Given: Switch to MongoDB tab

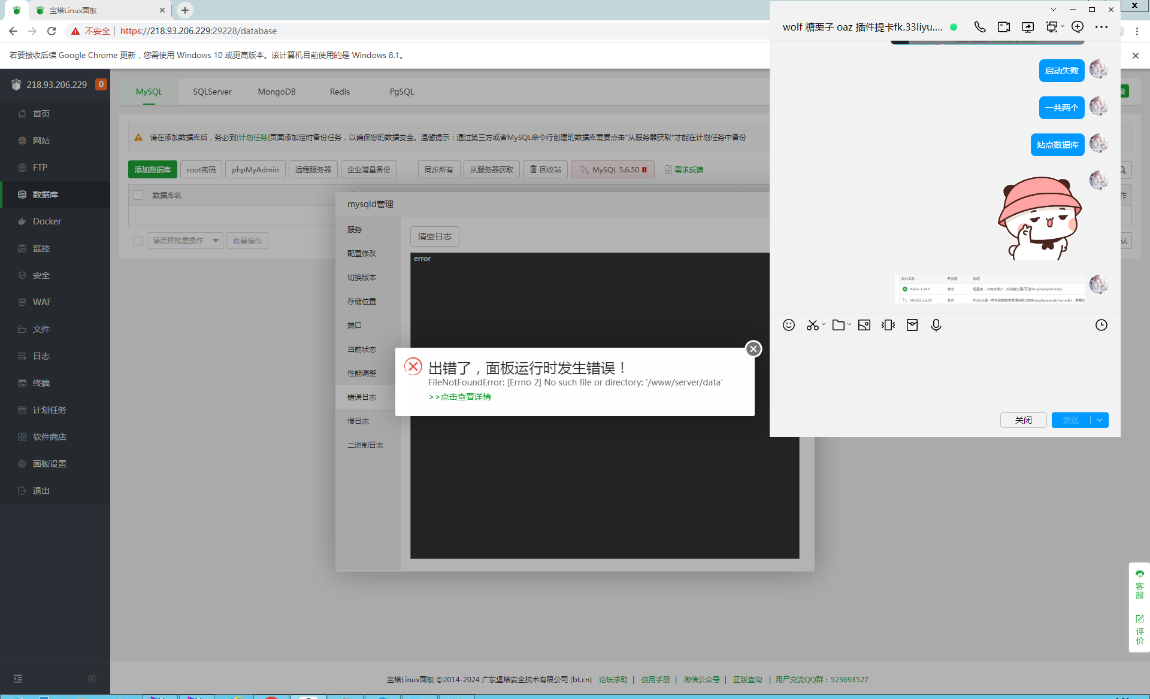Looking at the screenshot, I should pos(277,92).
